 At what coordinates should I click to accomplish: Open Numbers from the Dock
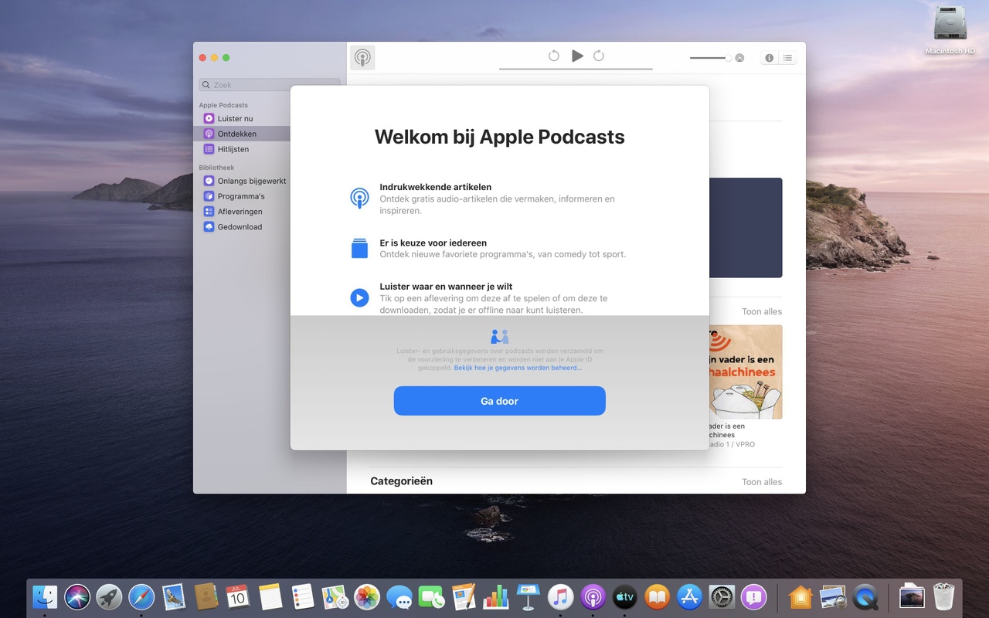495,596
